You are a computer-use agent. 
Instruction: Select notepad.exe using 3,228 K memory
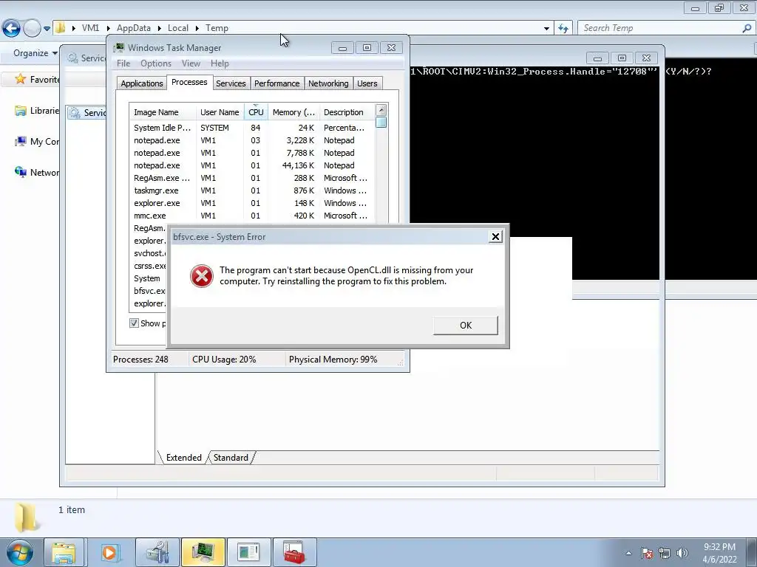(x=251, y=140)
